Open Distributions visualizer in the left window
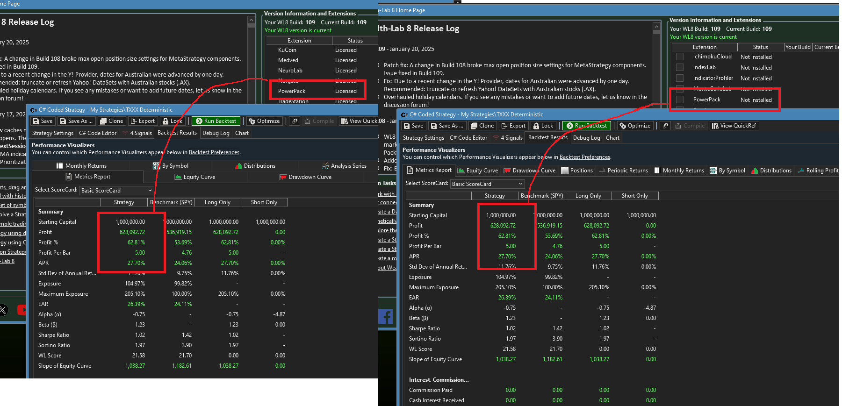842x406 pixels. tap(255, 166)
